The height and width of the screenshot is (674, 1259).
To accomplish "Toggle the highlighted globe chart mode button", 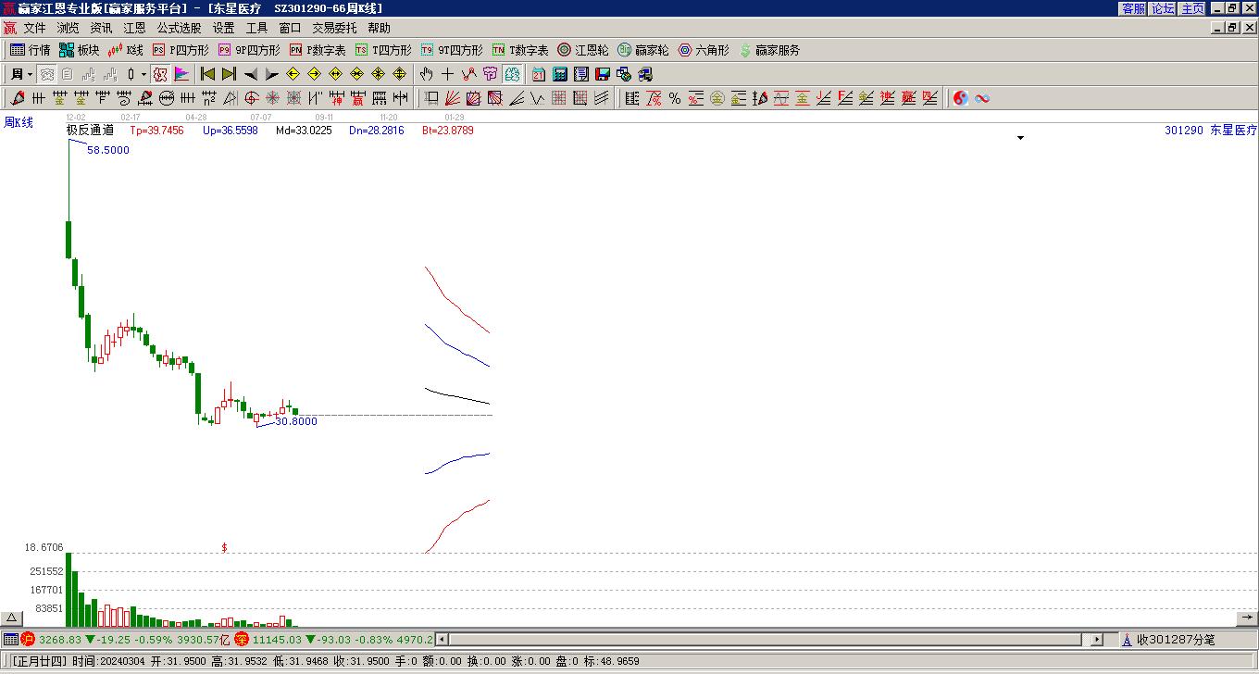I will 513,74.
